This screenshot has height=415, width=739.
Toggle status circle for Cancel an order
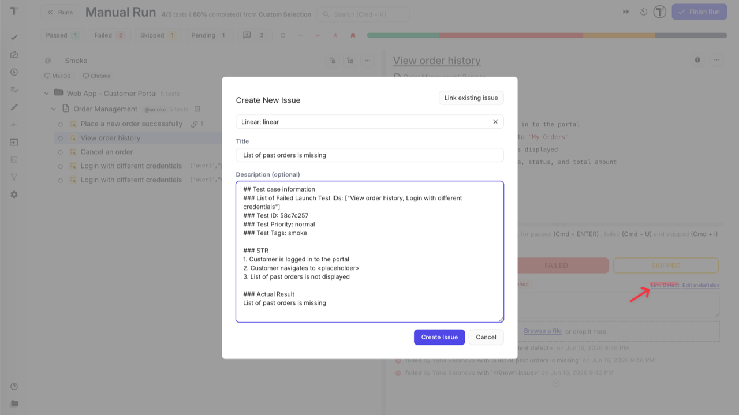click(x=61, y=152)
